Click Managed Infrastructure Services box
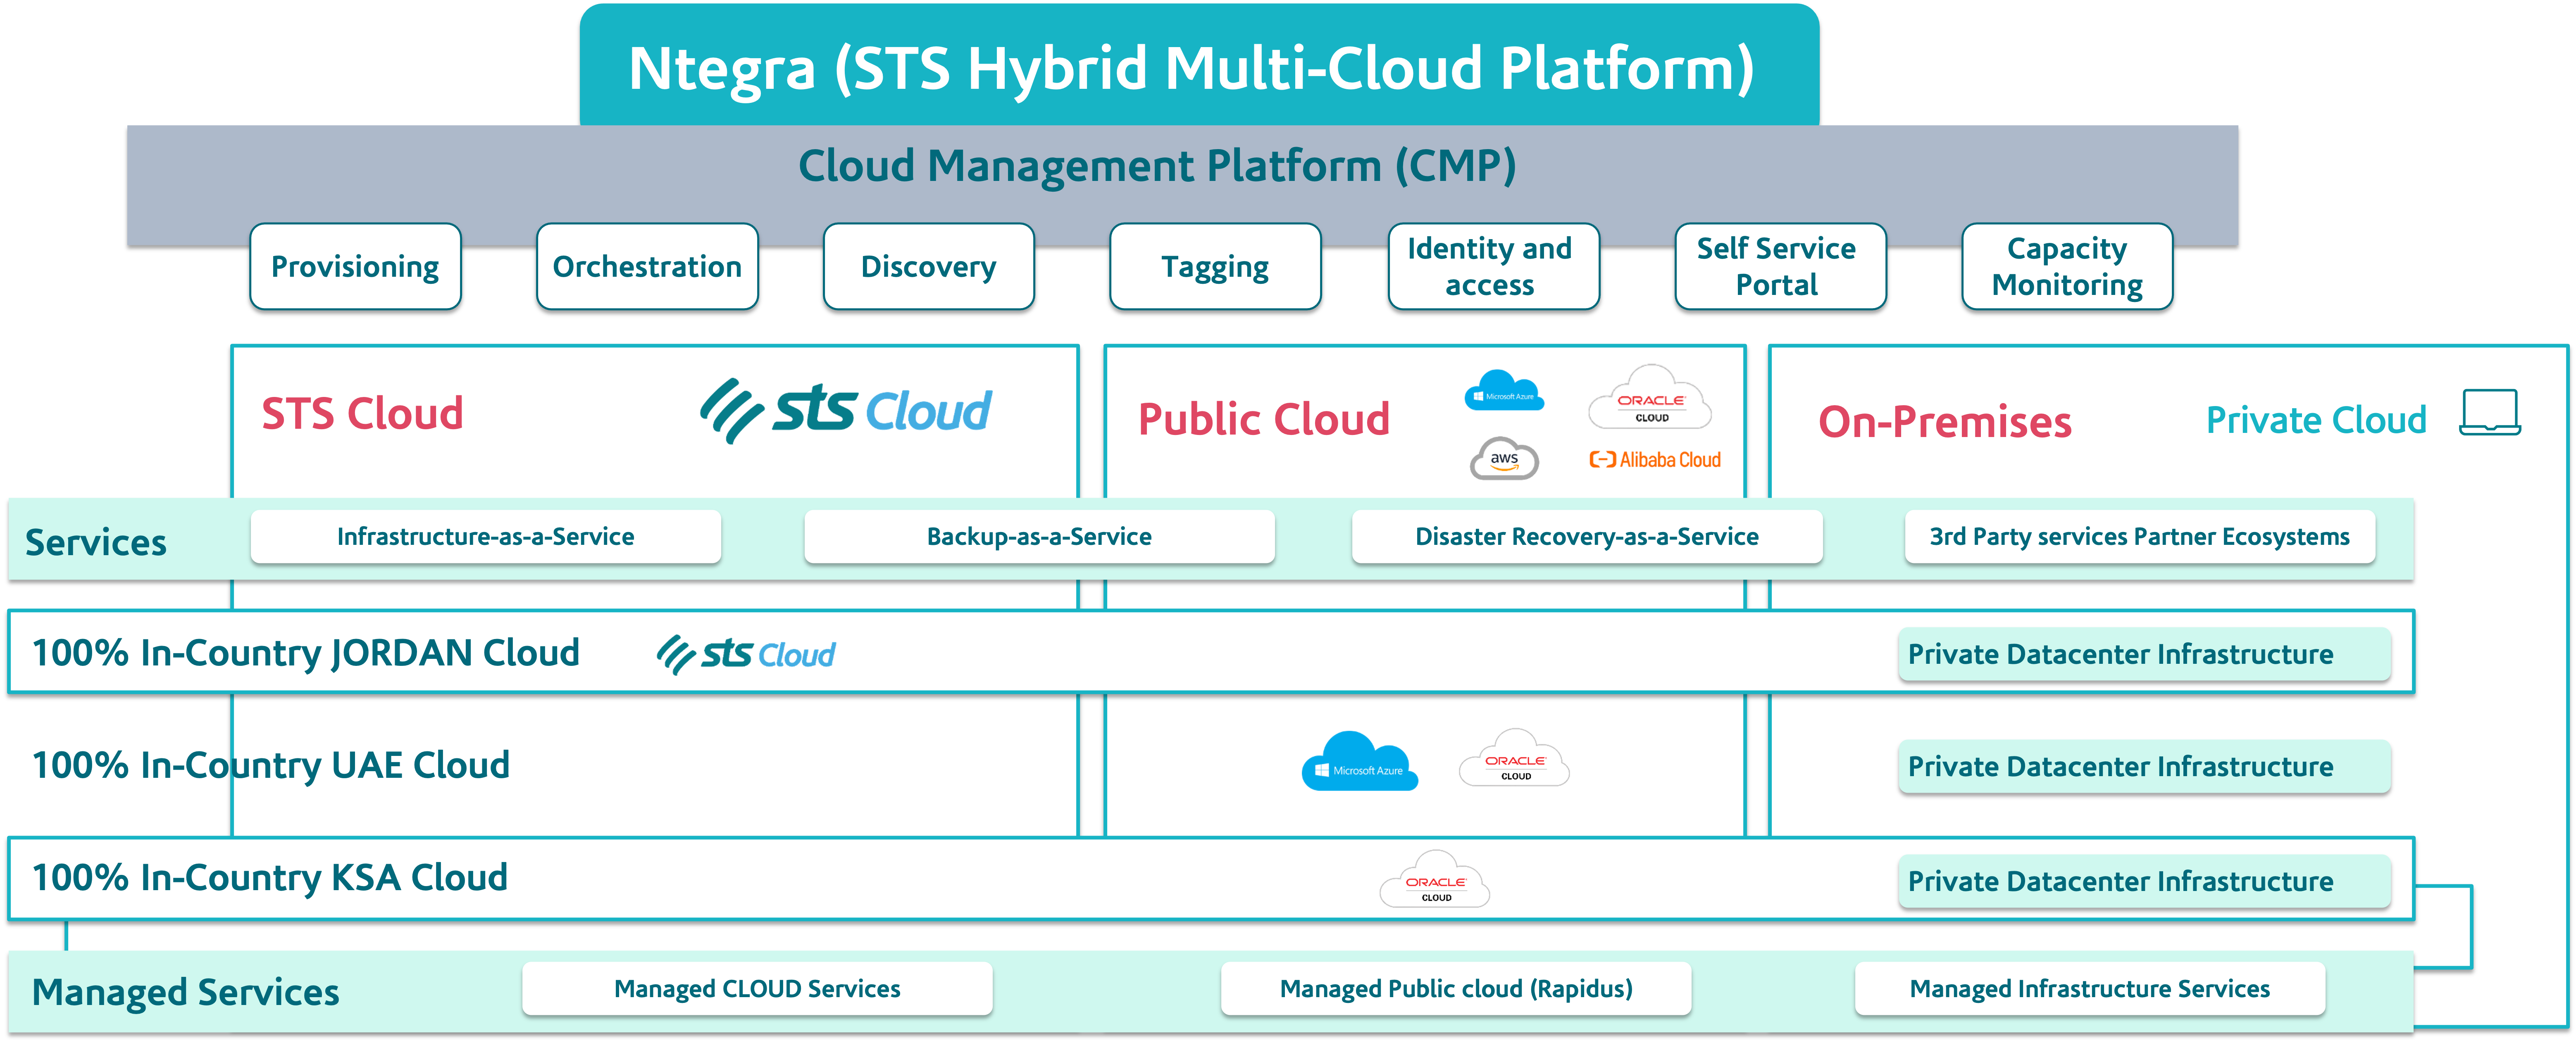Viewport: 2576px width, 1043px height. 2090,989
